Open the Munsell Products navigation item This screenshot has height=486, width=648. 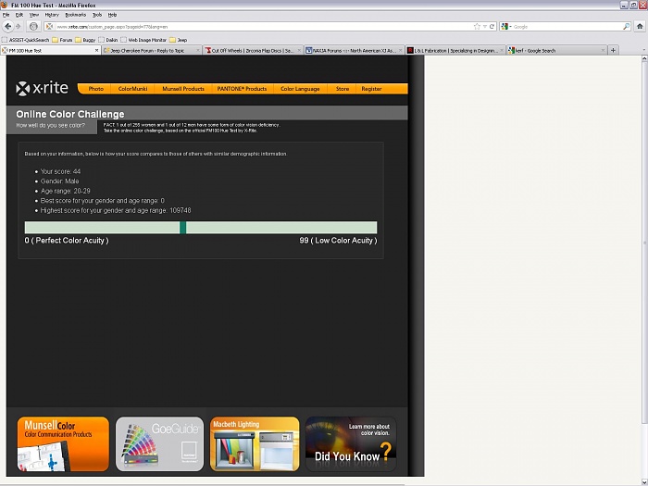(183, 89)
